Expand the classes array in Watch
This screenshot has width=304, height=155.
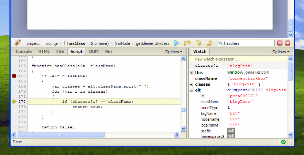tap(191, 84)
